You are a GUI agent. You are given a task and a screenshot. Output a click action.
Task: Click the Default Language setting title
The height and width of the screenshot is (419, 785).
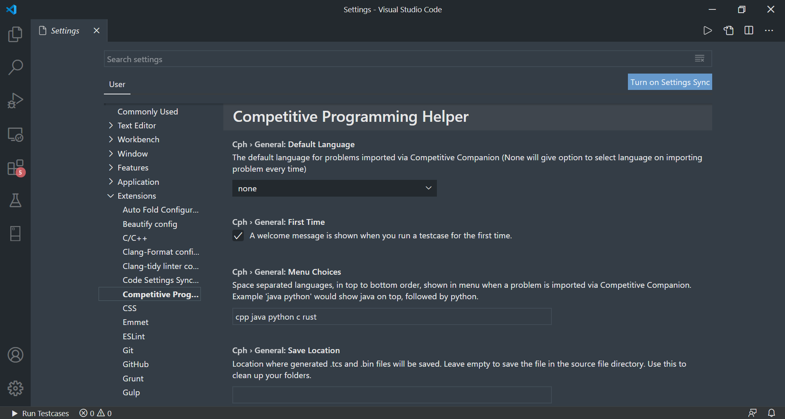point(293,144)
